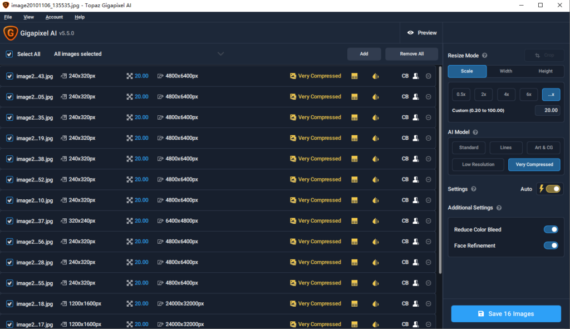Click the face icon in image2...28.jpg row

tap(415, 262)
